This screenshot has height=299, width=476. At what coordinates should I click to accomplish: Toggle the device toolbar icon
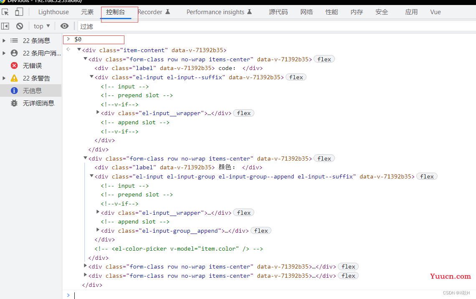tap(19, 12)
